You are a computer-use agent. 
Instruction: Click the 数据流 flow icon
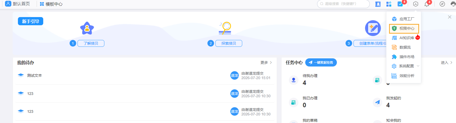click(394, 47)
